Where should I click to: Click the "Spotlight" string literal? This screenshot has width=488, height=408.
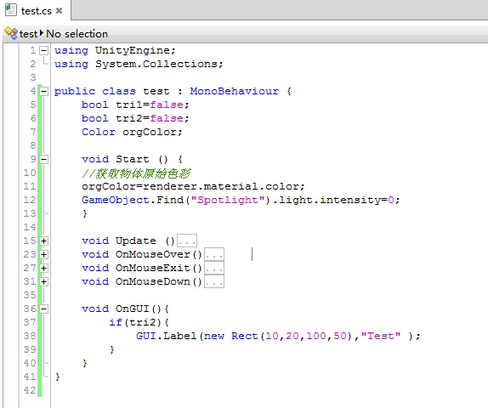228,200
